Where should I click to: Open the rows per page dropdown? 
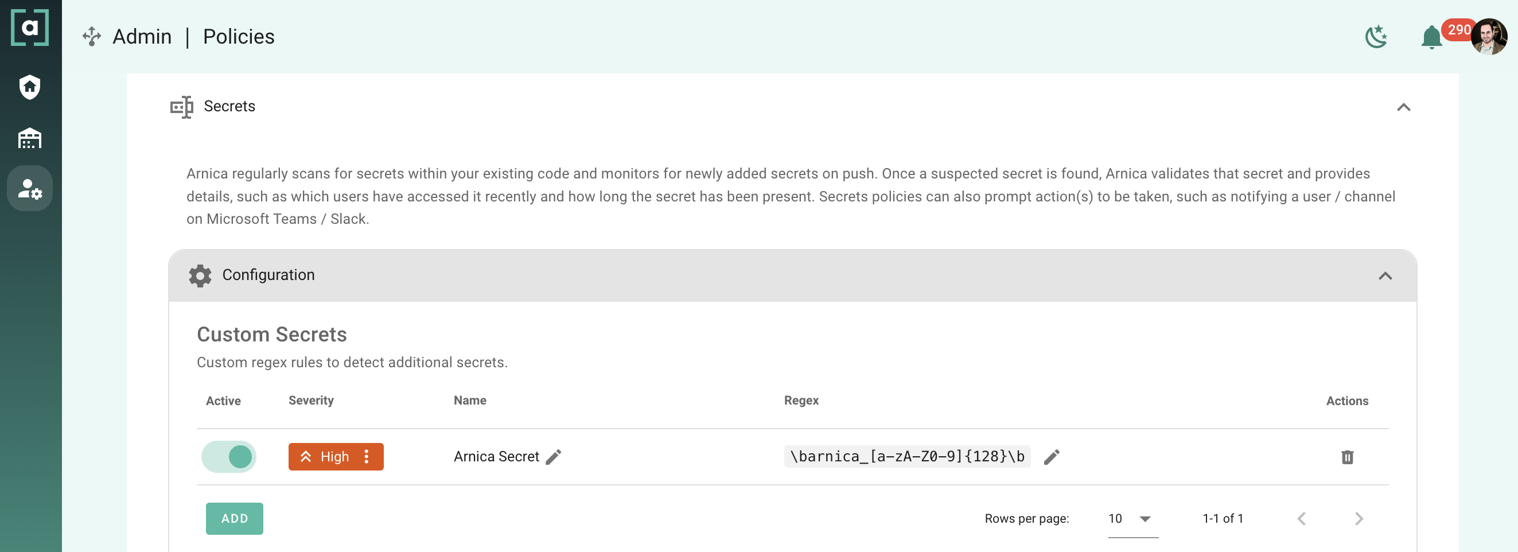(x=1132, y=519)
